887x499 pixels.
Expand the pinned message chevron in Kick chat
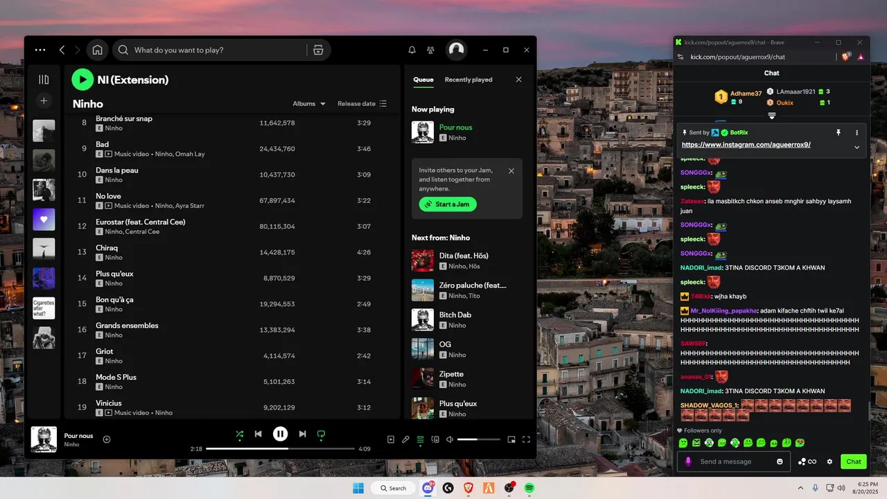coord(857,147)
